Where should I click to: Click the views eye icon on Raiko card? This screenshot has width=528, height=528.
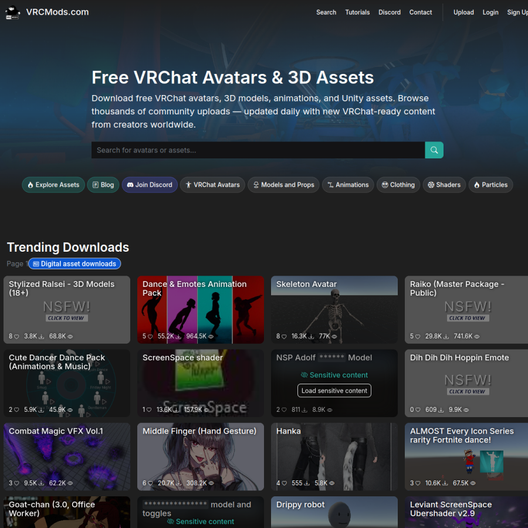pyautogui.click(x=477, y=336)
